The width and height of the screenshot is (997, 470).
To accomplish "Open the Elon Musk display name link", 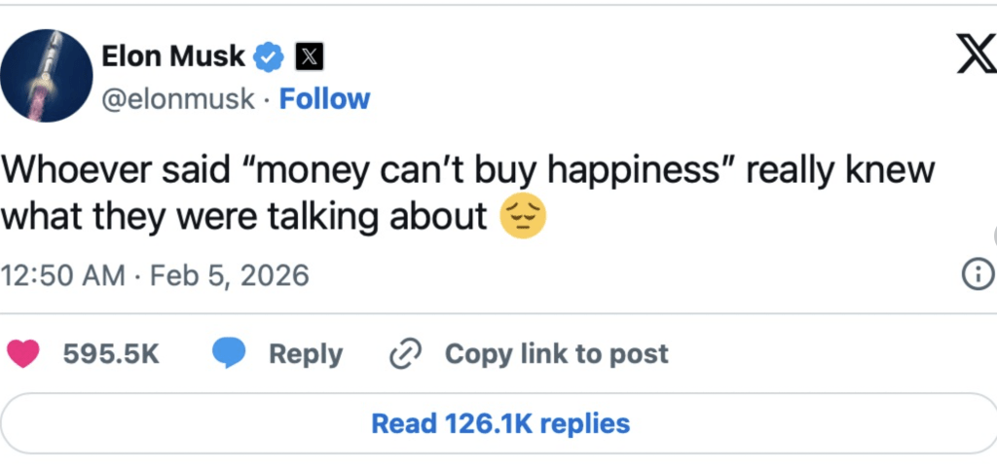I will click(171, 57).
